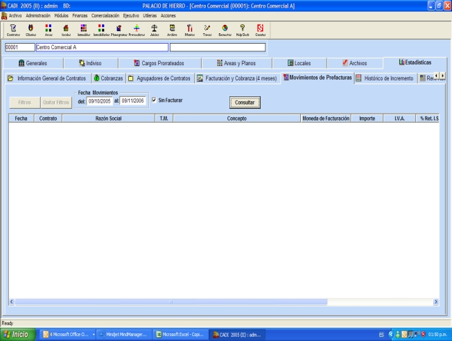
Task: Open the Locales toolbar icon
Action: (x=67, y=28)
